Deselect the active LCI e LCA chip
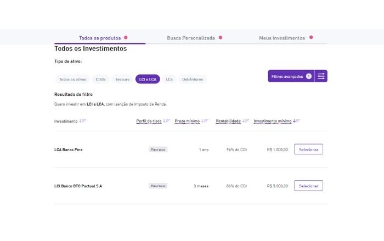 click(148, 79)
